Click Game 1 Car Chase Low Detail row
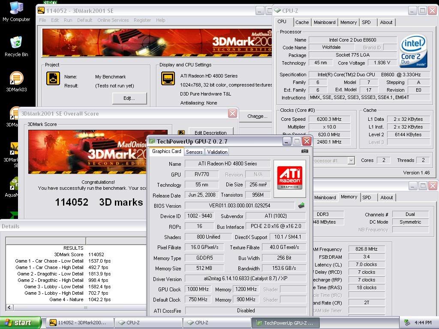 (63, 261)
